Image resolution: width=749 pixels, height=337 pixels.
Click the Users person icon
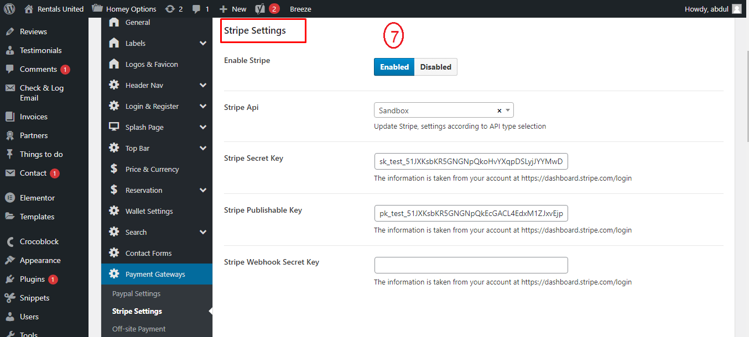point(10,317)
